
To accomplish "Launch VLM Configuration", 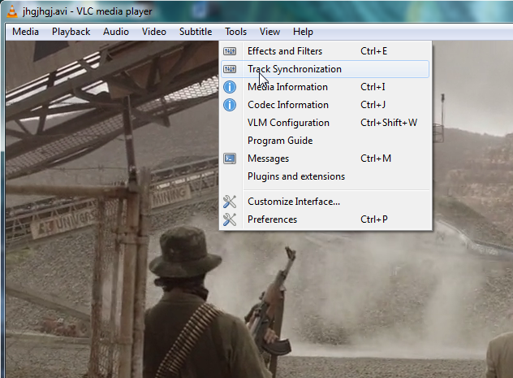I will [325, 123].
